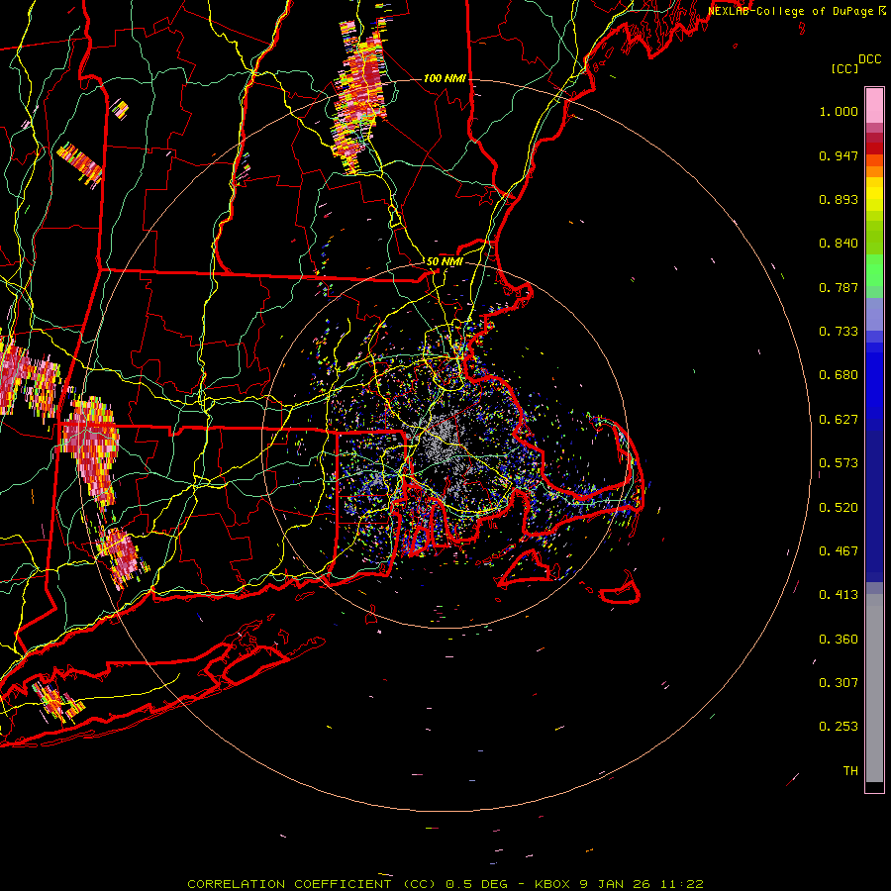
Task: Click the 50 NMI range ring label
Action: pyautogui.click(x=445, y=262)
